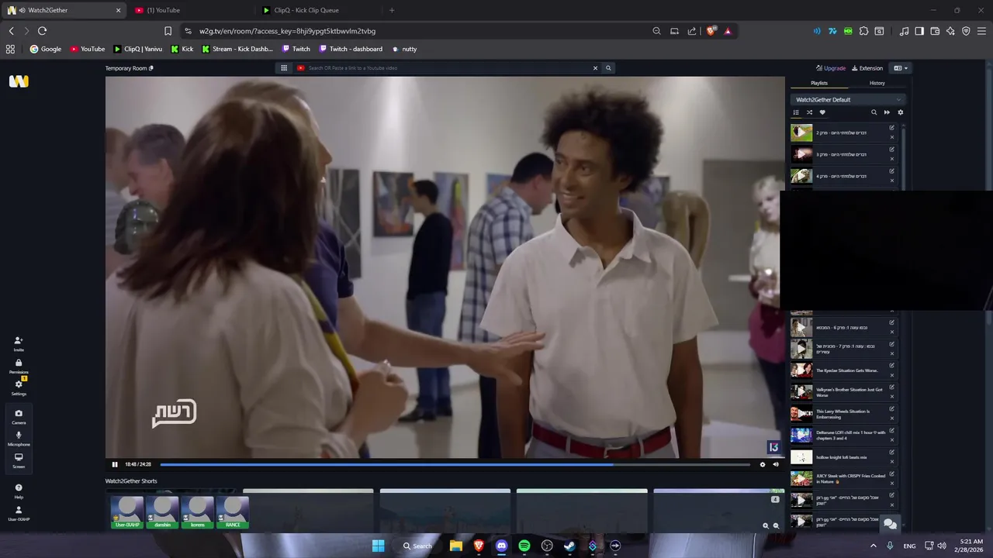This screenshot has width=993, height=558.
Task: Select the User-IXAHP participant tile
Action: [x=127, y=512]
